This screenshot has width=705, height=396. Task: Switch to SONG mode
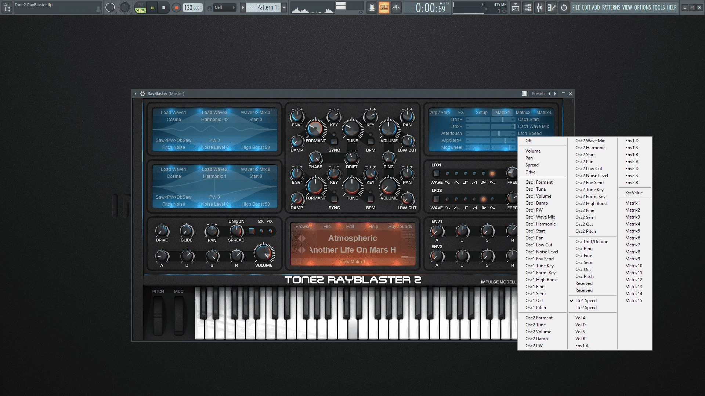tap(140, 10)
